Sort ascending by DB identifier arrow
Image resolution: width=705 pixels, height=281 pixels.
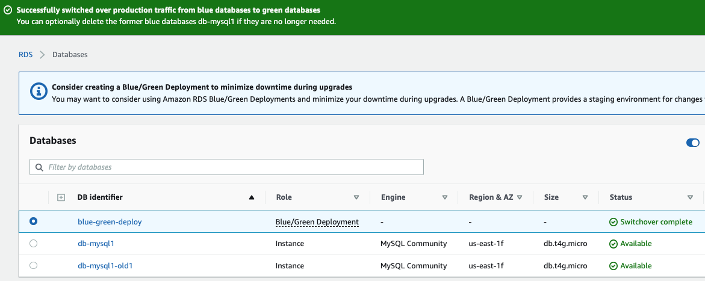click(252, 197)
